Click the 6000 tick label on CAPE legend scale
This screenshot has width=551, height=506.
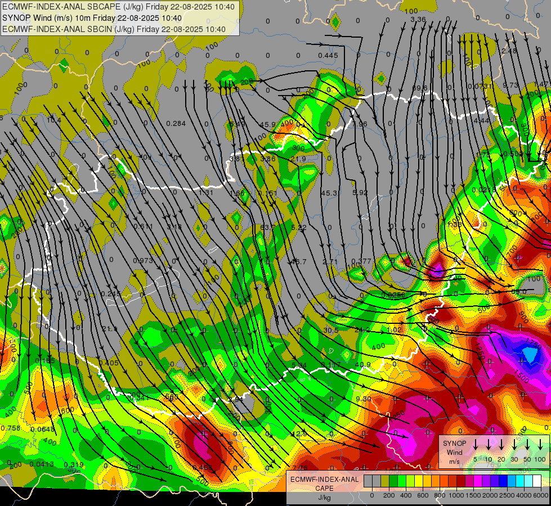(x=540, y=495)
